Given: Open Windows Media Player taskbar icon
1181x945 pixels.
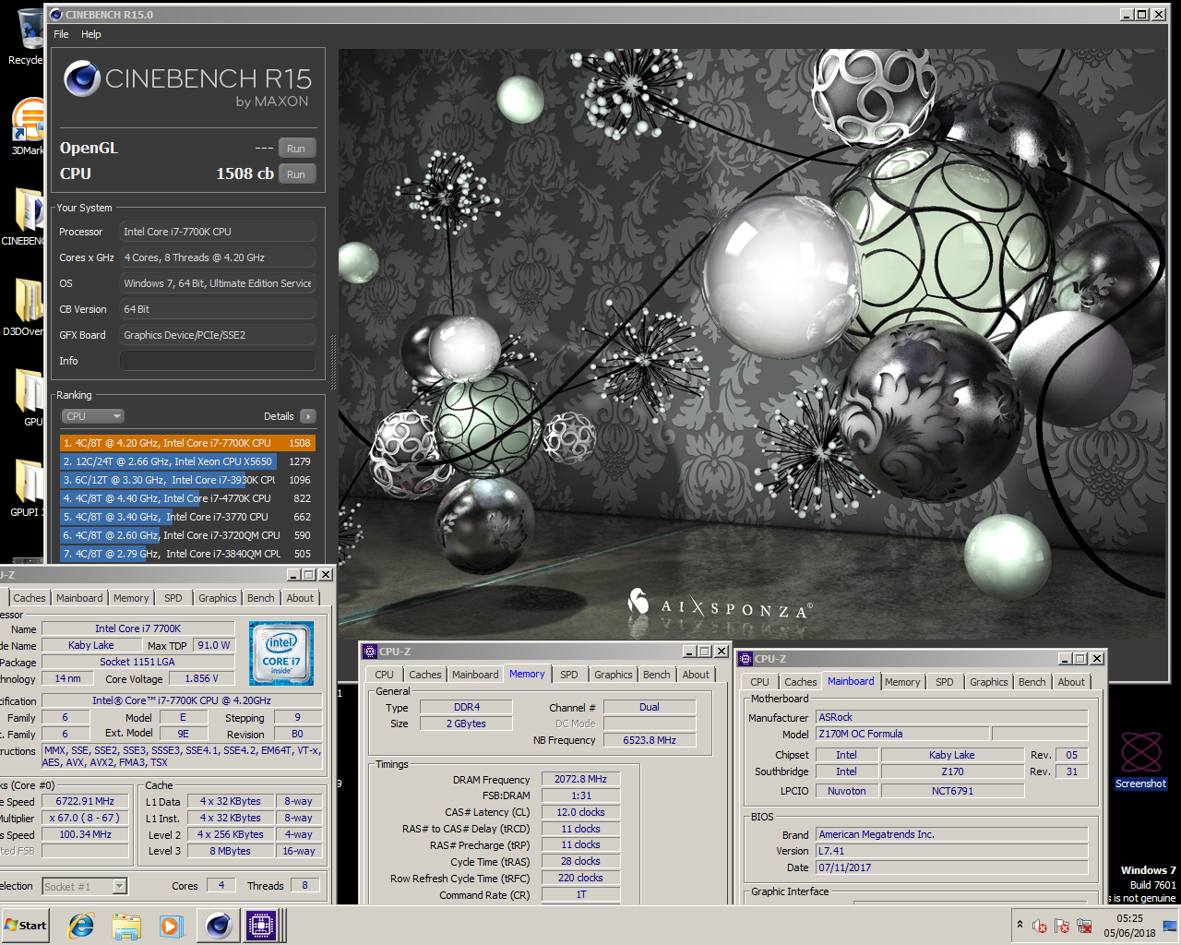Looking at the screenshot, I should point(172,926).
